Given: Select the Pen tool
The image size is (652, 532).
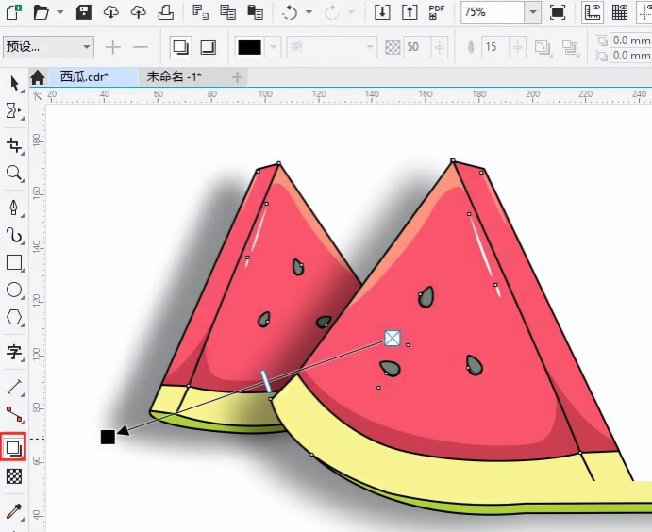Looking at the screenshot, I should pyautogui.click(x=14, y=208).
